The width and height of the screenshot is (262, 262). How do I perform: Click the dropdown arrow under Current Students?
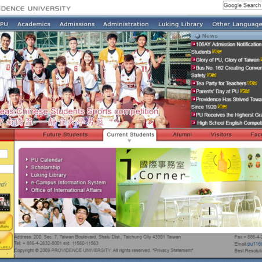129,141
